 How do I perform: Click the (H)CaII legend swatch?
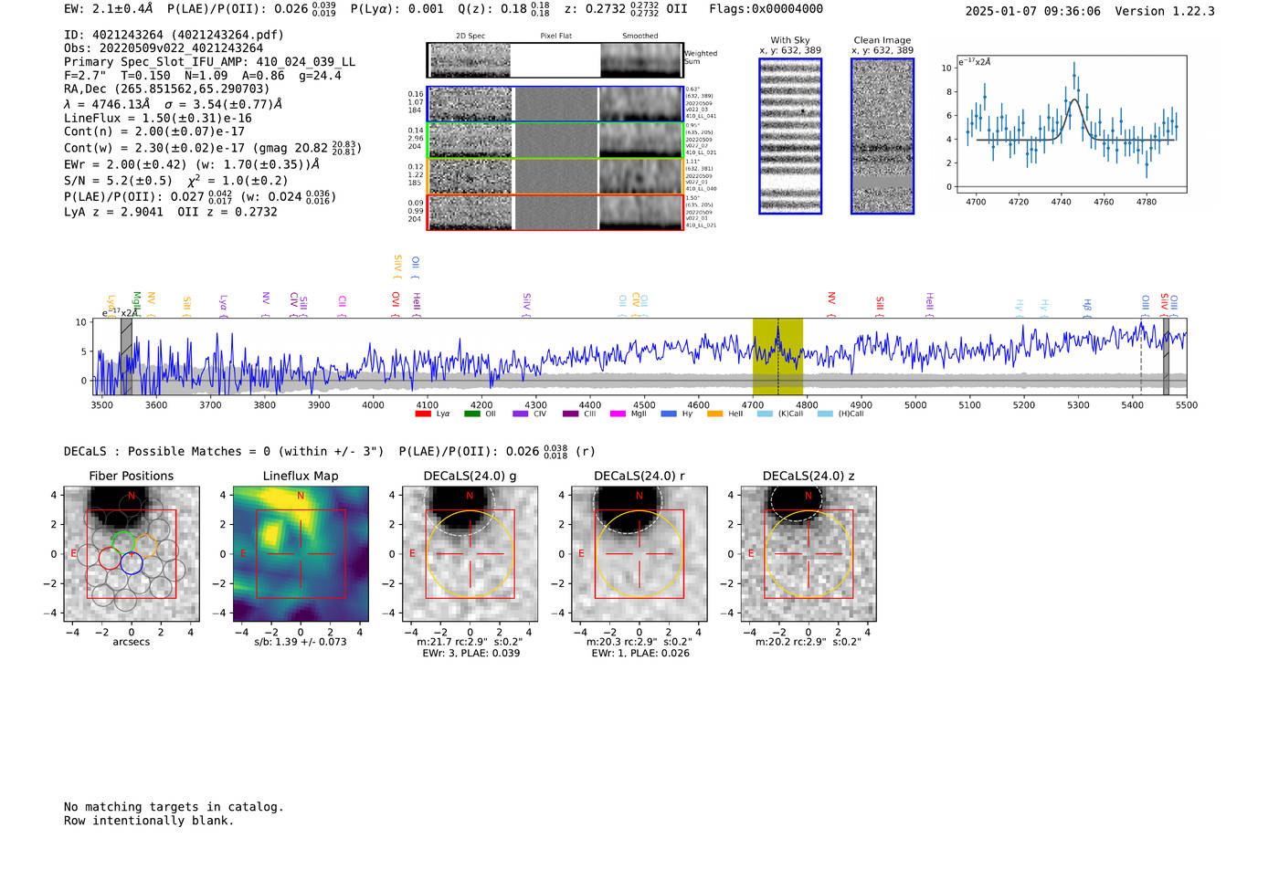tap(825, 414)
